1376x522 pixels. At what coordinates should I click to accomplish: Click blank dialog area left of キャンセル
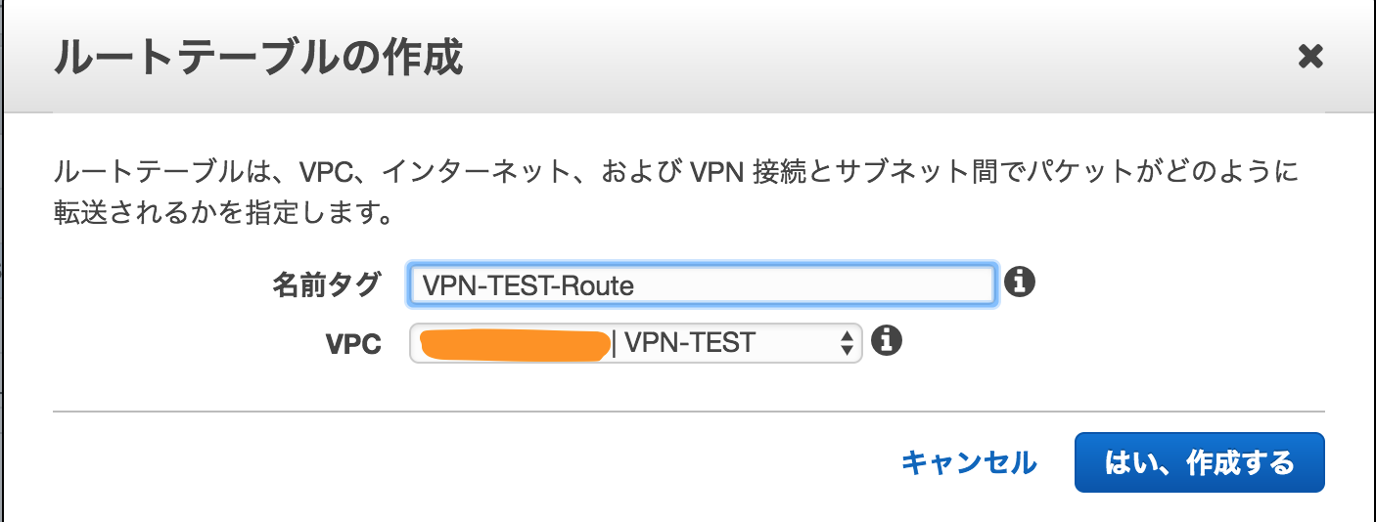pyautogui.click(x=470, y=462)
